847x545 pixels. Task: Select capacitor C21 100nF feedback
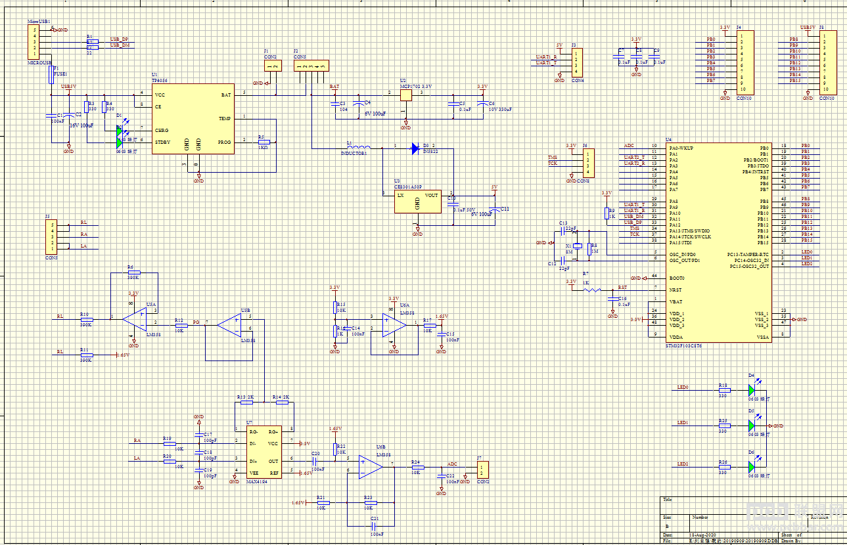pos(374,525)
